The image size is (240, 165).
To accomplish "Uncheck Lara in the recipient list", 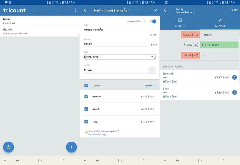I will pyautogui.click(x=86, y=122).
